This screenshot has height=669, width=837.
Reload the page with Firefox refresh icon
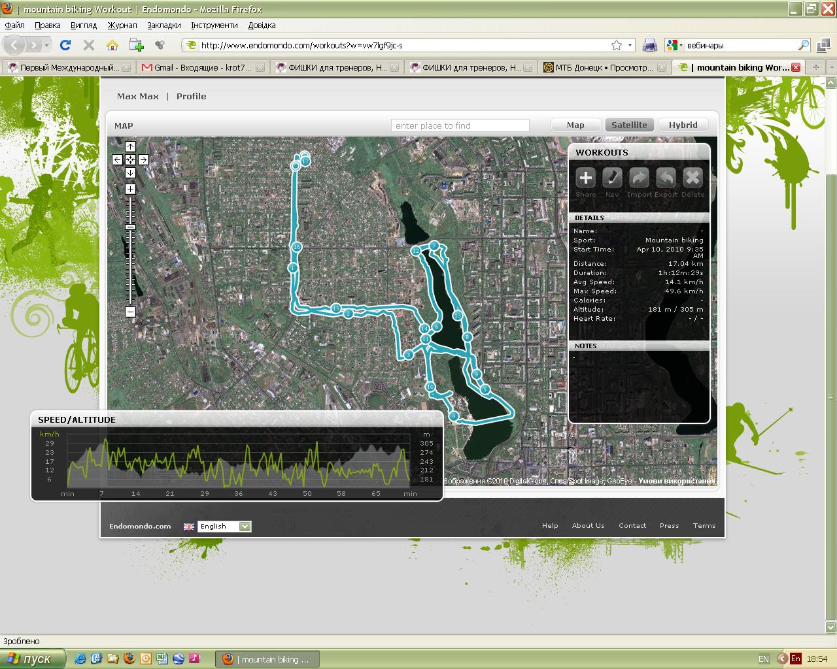pyautogui.click(x=65, y=45)
